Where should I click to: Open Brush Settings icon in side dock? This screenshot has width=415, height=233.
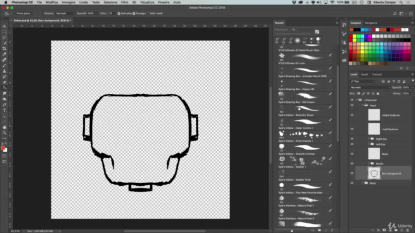pos(344,34)
